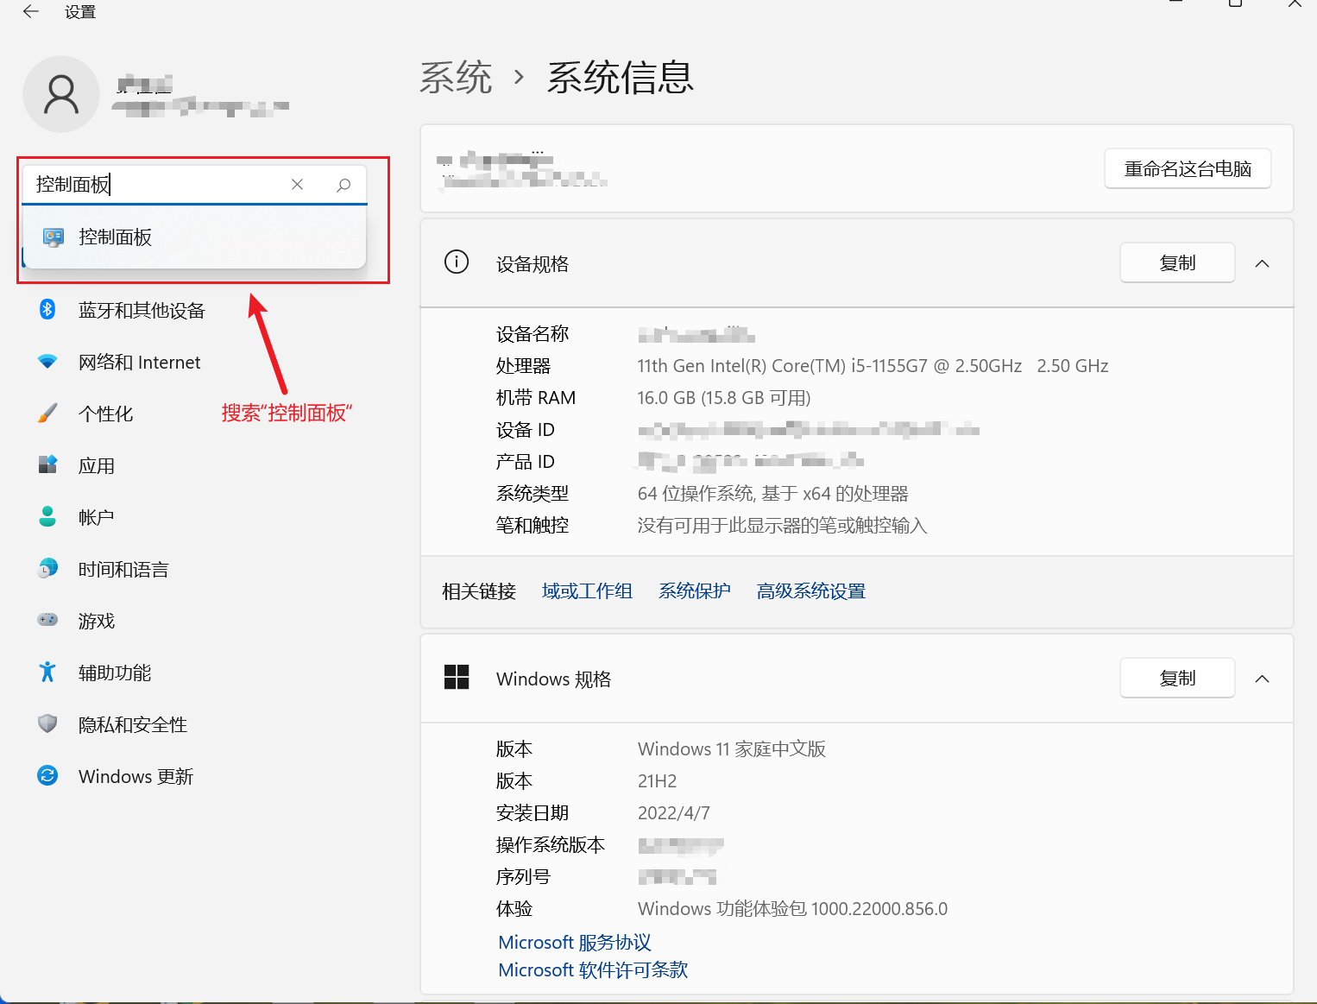Click 重命名这台电脑 button
The height and width of the screenshot is (1004, 1317).
coord(1187,169)
